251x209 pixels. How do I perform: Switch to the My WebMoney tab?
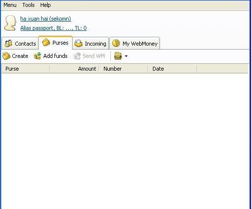[135, 44]
